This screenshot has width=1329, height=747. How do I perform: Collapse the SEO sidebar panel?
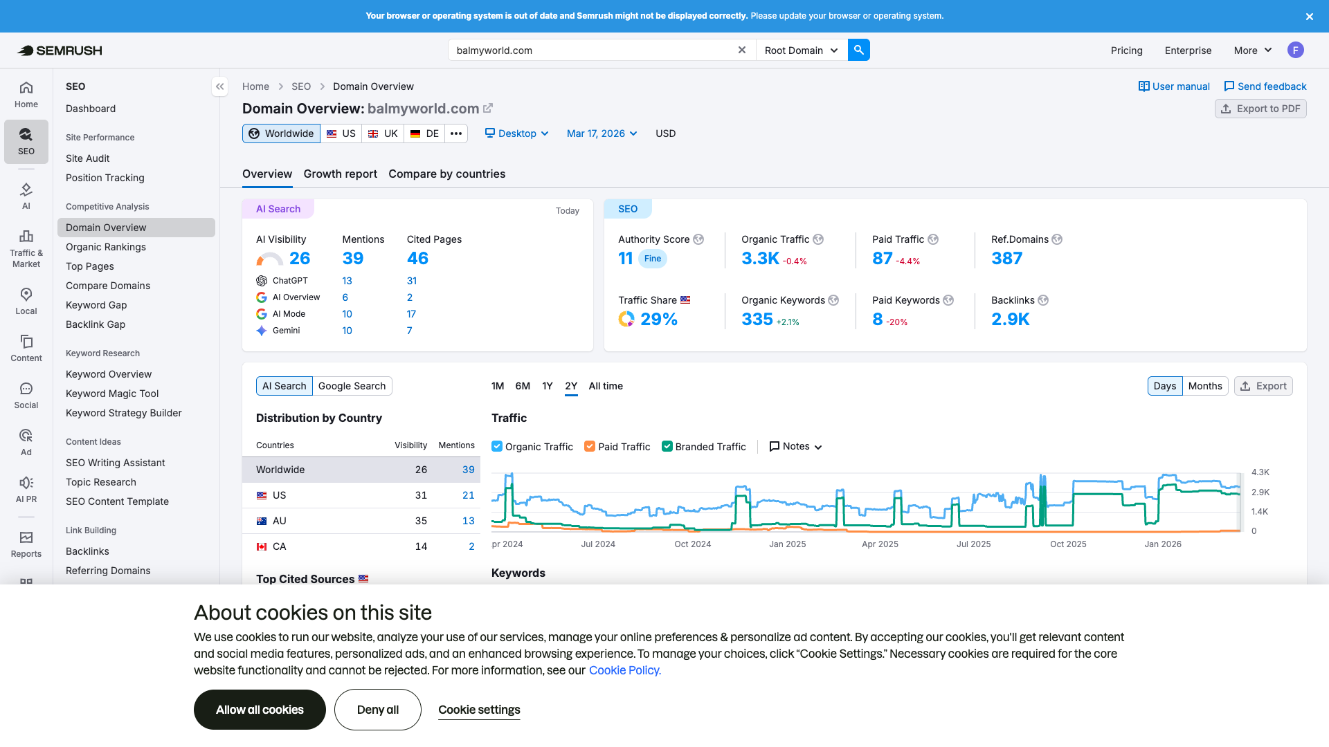tap(219, 86)
